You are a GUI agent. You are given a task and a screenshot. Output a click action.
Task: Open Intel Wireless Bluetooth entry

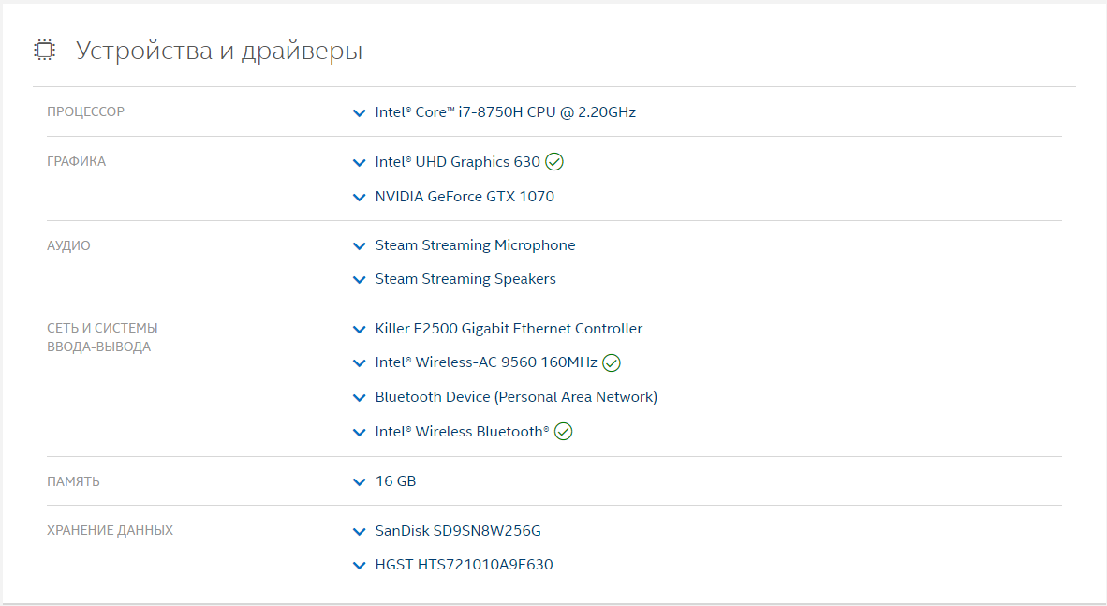tap(463, 432)
